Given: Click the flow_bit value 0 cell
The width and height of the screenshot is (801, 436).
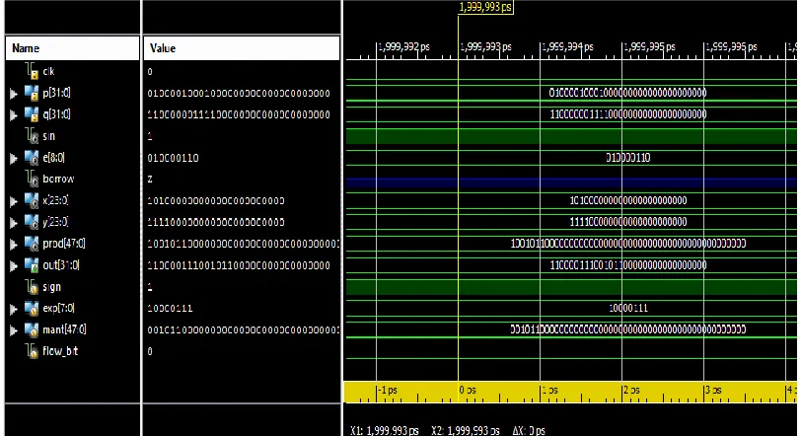Looking at the screenshot, I should tap(150, 352).
